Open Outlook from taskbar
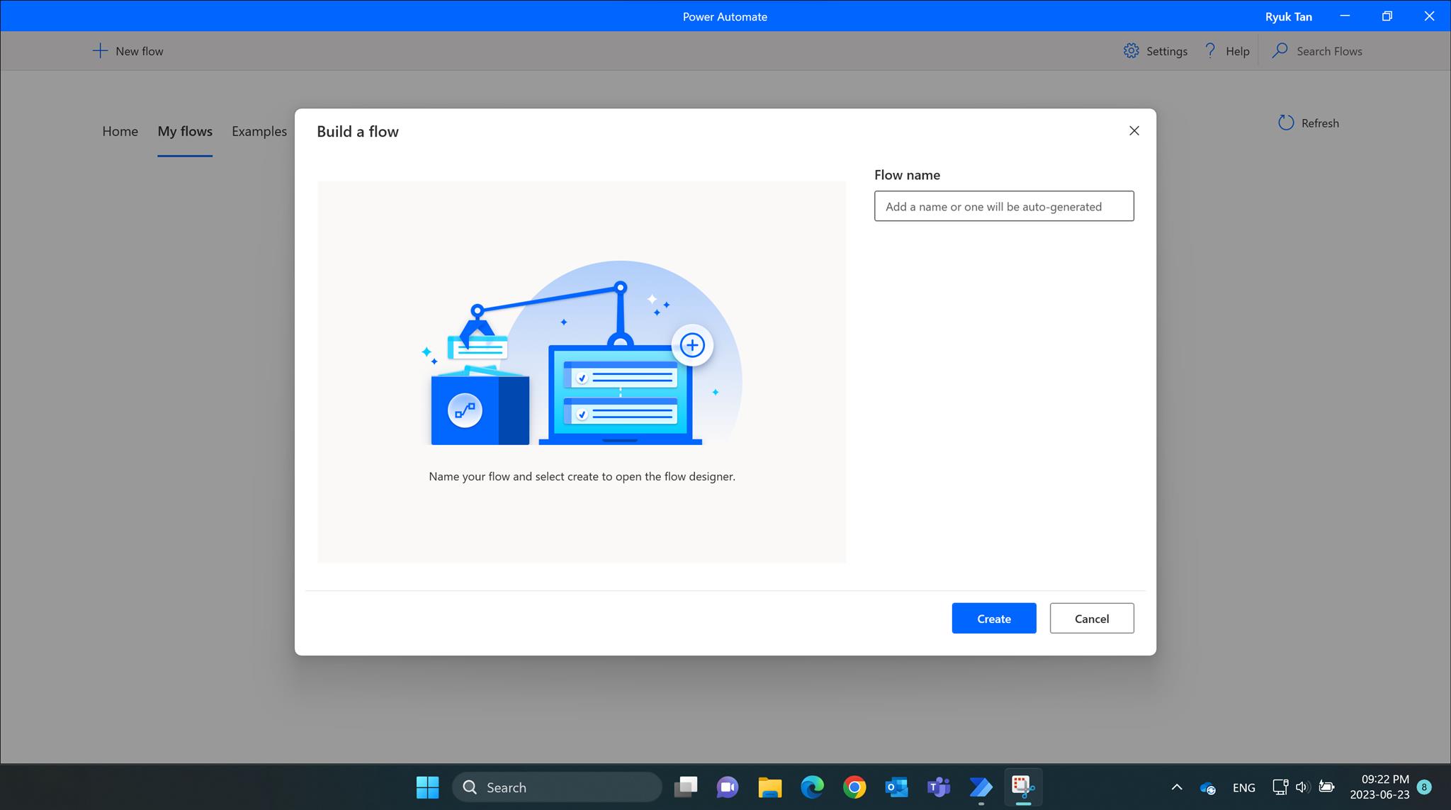This screenshot has width=1451, height=810. coord(897,787)
